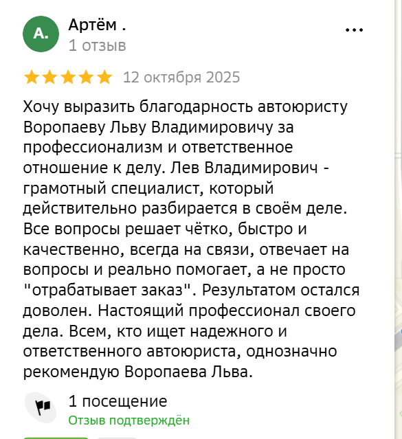Viewport: 402px width, 439px height.
Task: Click the checkered flag visit icon
Action: click(x=41, y=407)
